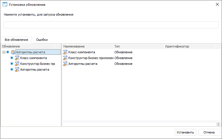Image resolution: width=222 pixels, height=139 pixels.
Task: Click Класс компонента icon in the right list
Action: click(x=65, y=52)
